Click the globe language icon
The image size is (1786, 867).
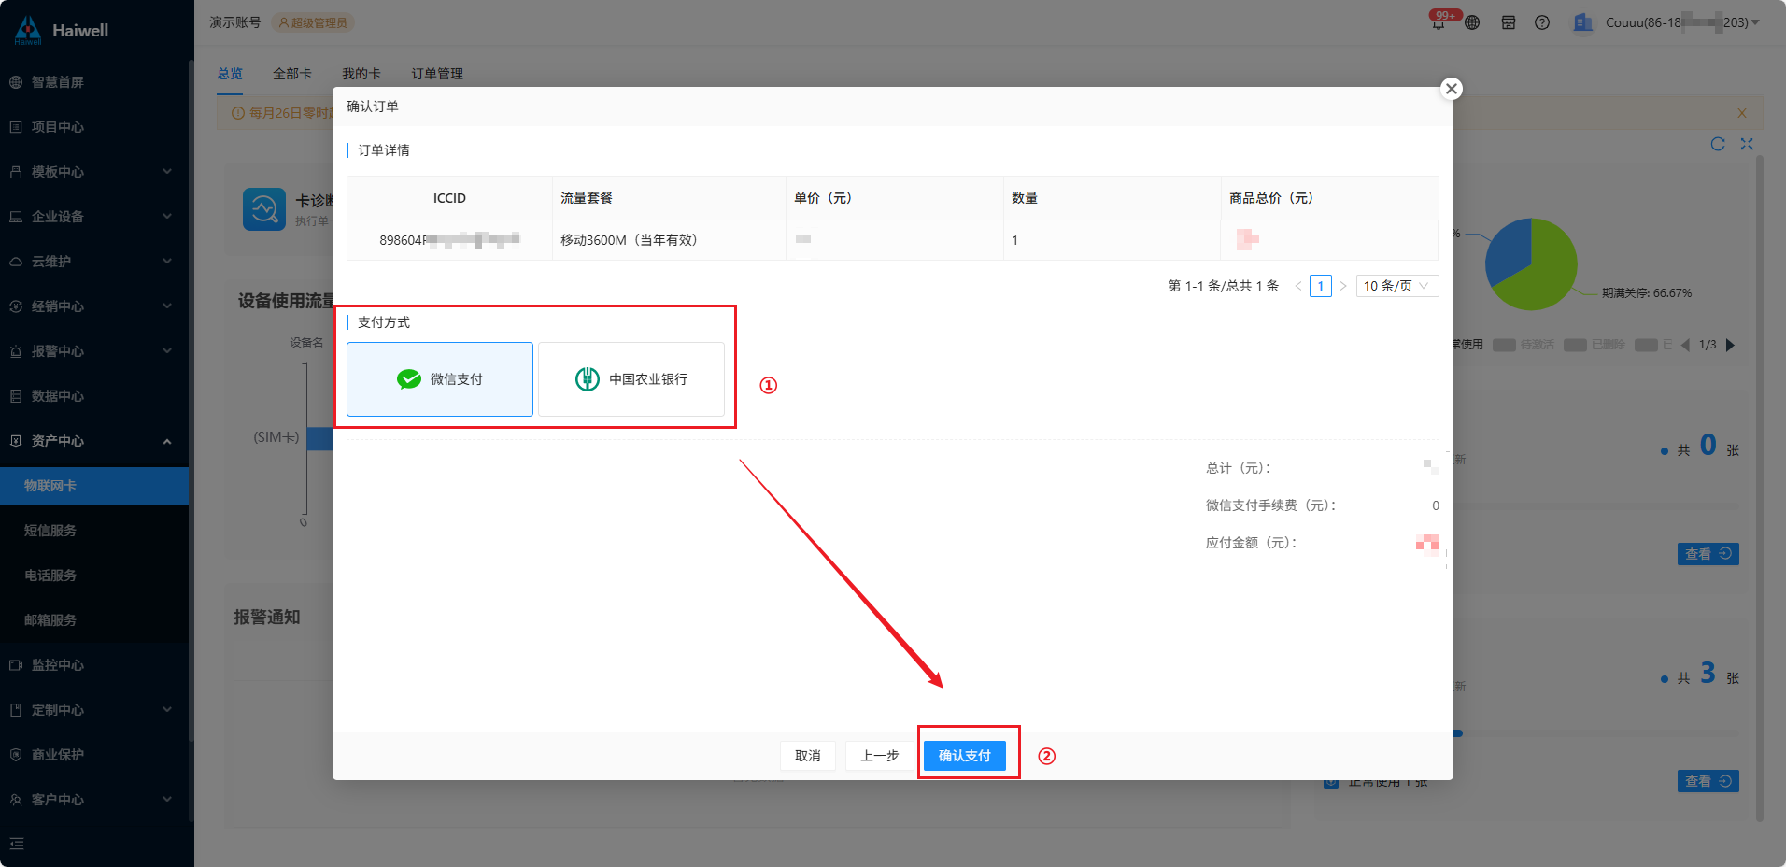1472,22
